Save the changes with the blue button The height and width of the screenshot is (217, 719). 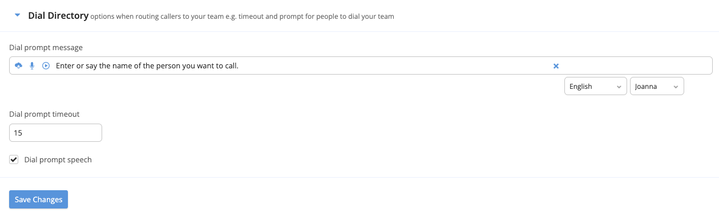(x=38, y=199)
